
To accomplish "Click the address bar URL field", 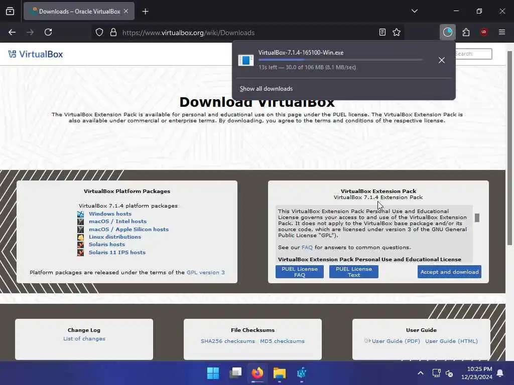I will 249,33.
